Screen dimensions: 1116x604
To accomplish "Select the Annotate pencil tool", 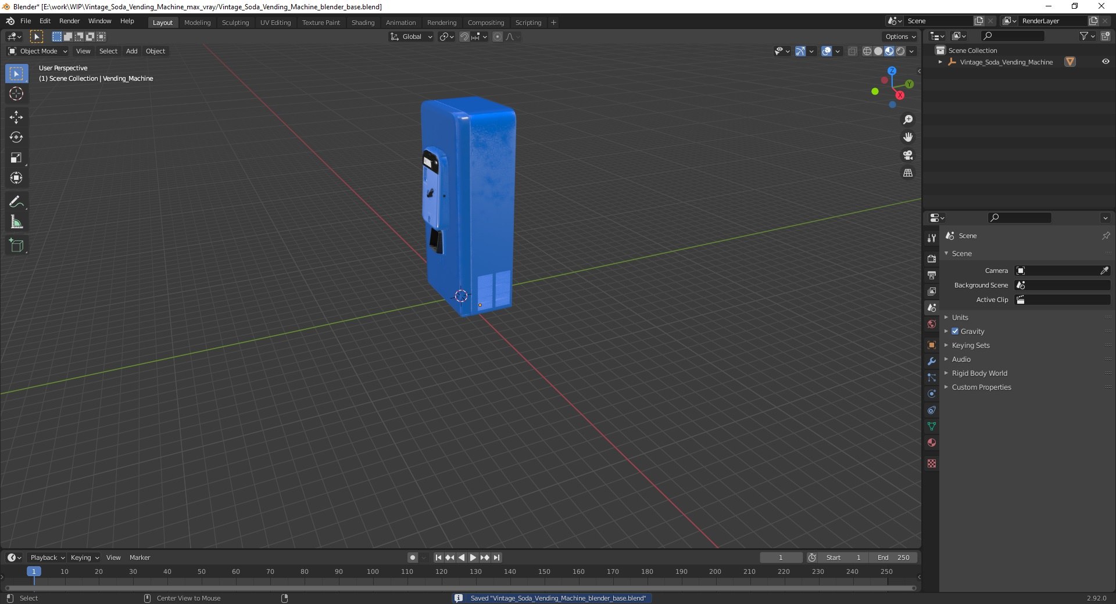I will pos(16,202).
